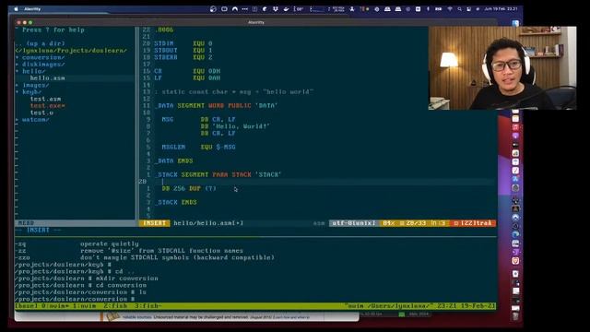
Task: Open the Wi-Fi status menu
Action: coord(450,9)
